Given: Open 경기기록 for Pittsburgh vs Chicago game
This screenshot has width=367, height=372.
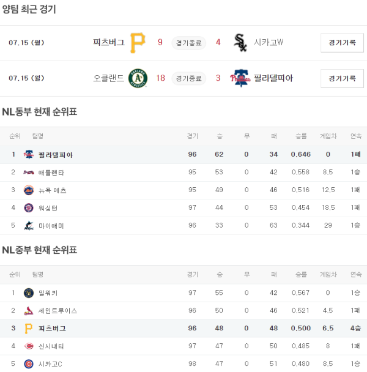Looking at the screenshot, I should [338, 43].
